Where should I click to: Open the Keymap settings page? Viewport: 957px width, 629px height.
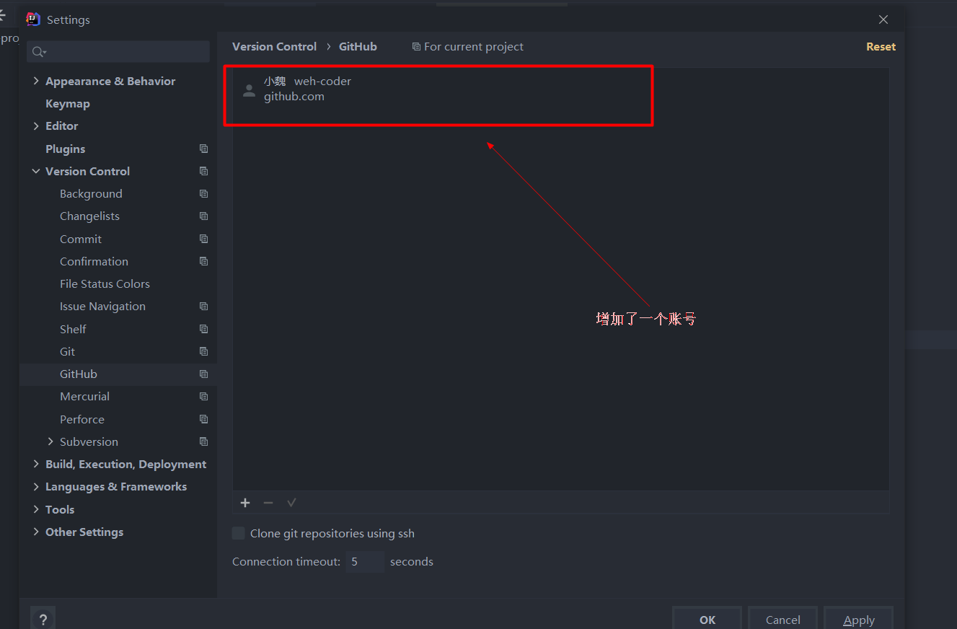tap(68, 103)
